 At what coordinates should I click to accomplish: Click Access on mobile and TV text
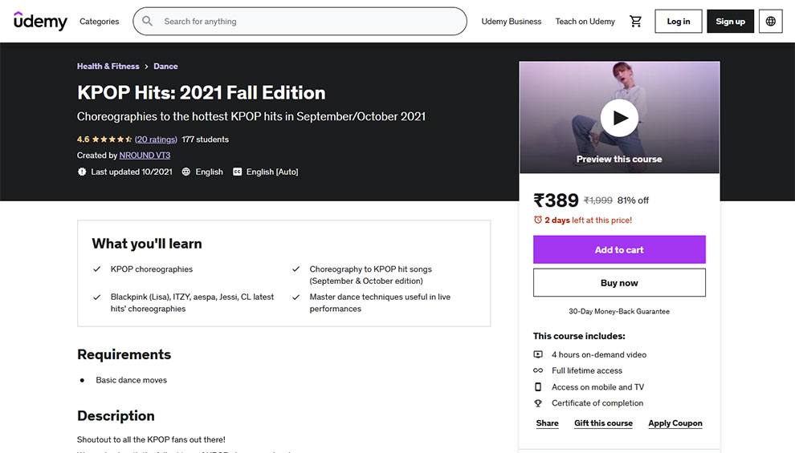tap(597, 387)
